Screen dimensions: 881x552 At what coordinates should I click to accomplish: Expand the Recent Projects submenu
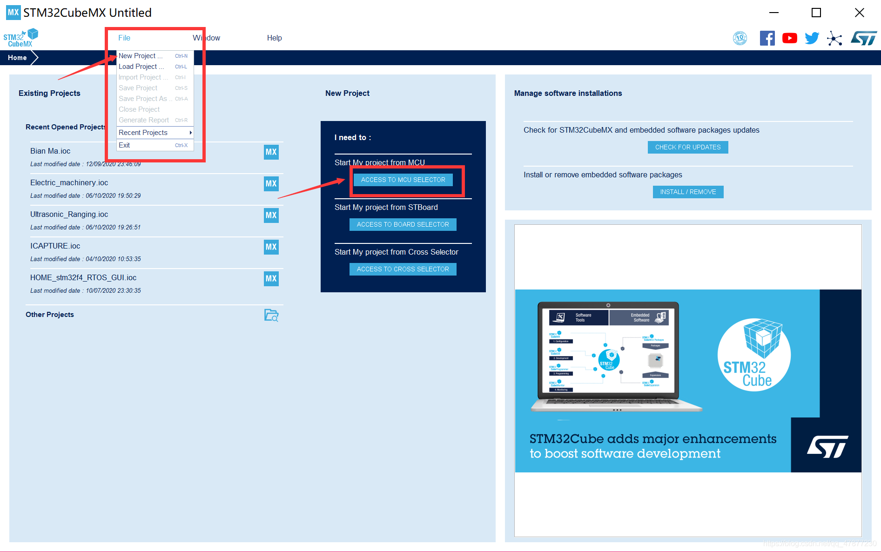[155, 133]
